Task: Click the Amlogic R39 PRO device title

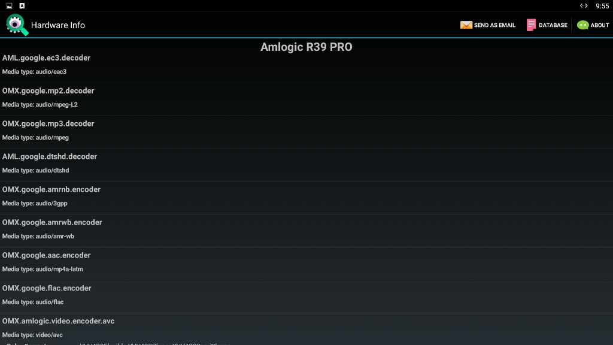Action: coord(306,47)
